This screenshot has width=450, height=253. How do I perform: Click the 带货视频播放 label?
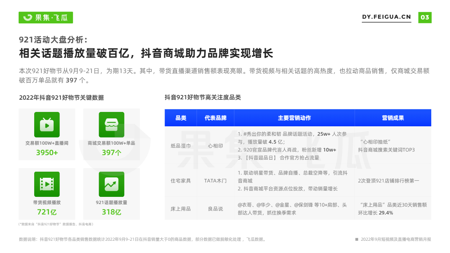pos(47,202)
